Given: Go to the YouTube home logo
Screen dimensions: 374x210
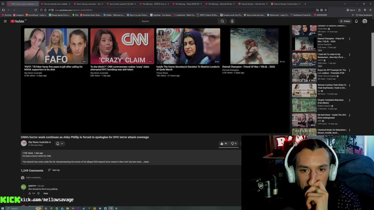Looking at the screenshot, I should 18,21.
